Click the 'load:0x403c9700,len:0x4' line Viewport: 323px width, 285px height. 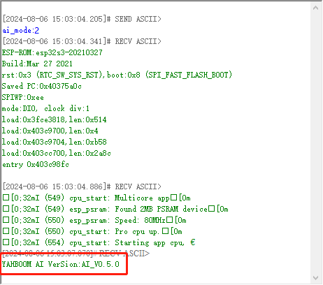tap(50, 131)
